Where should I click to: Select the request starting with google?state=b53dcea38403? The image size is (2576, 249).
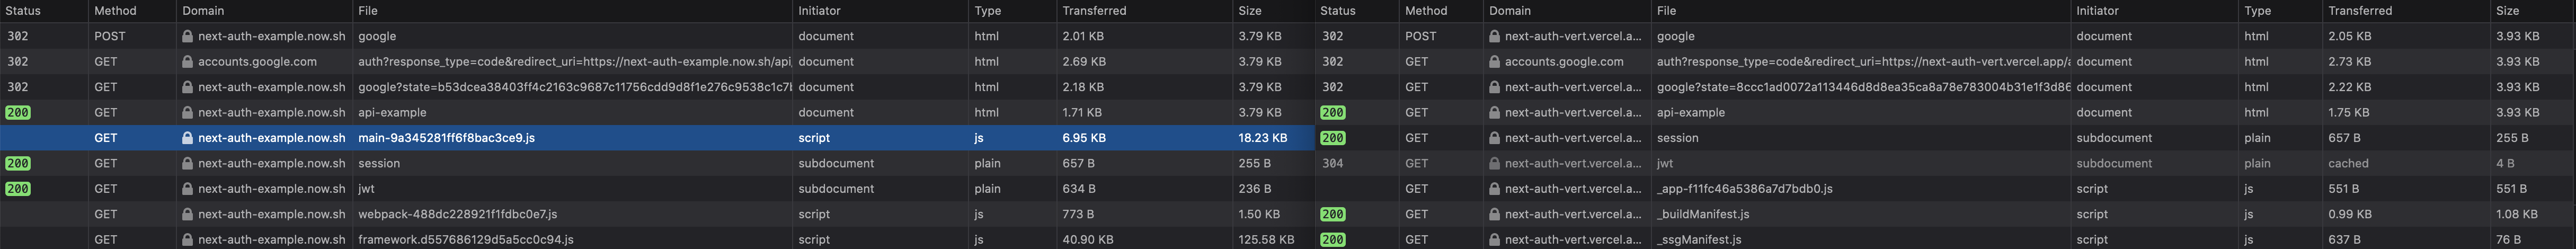tap(657, 87)
